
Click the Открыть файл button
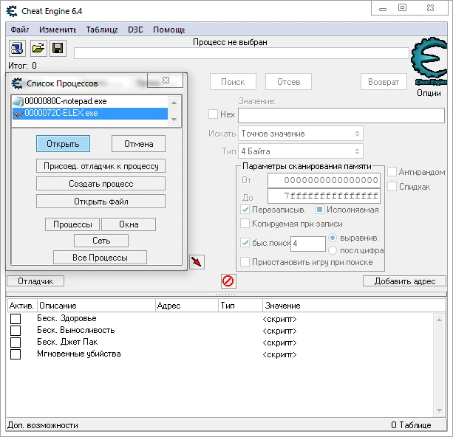[101, 202]
